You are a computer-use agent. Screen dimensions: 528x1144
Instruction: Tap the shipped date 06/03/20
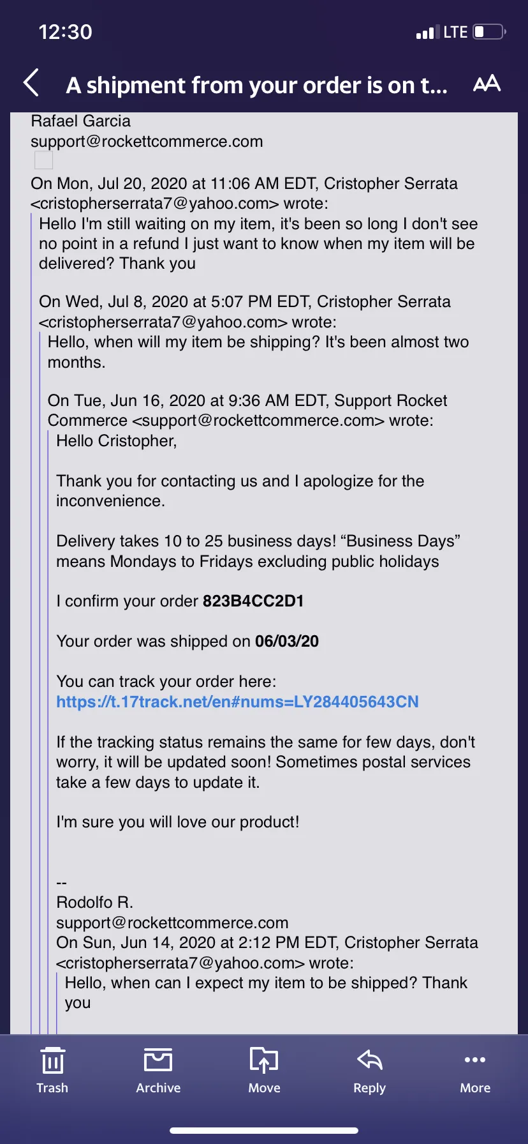coord(287,641)
